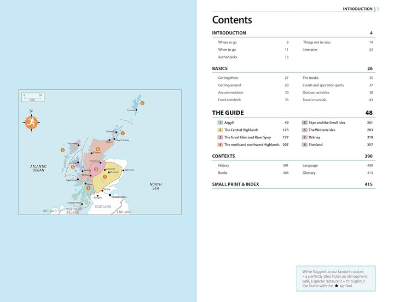Open the "Author picks" contents entry
This screenshot has height=302, width=394.
coord(228,57)
